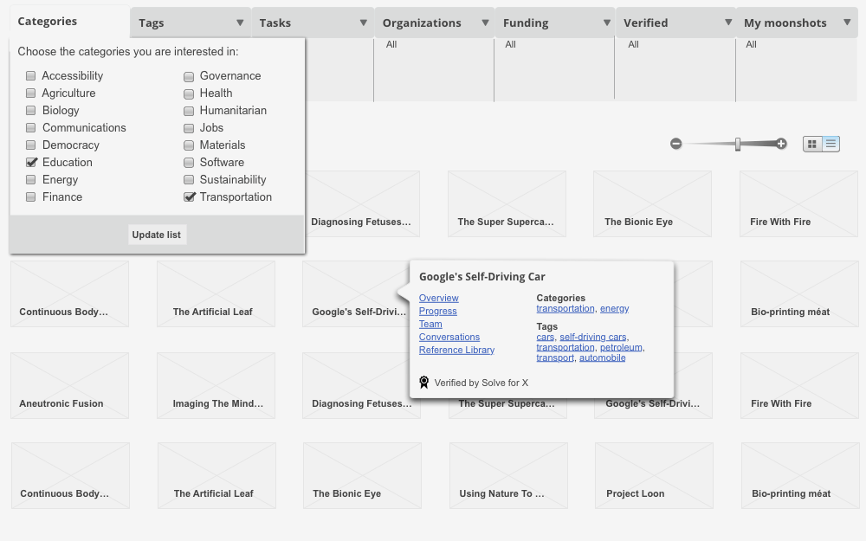Click the zoom in plus icon

[779, 144]
